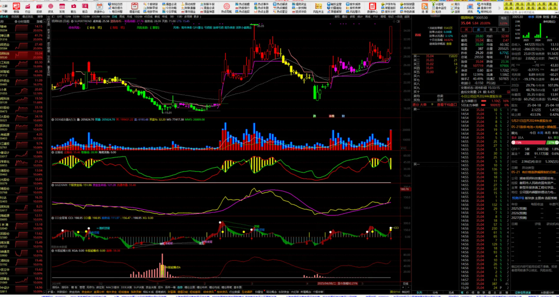Image resolution: width=559 pixels, height=297 pixels.
Task: Open 更多 financial report options
Action: (554, 17)
